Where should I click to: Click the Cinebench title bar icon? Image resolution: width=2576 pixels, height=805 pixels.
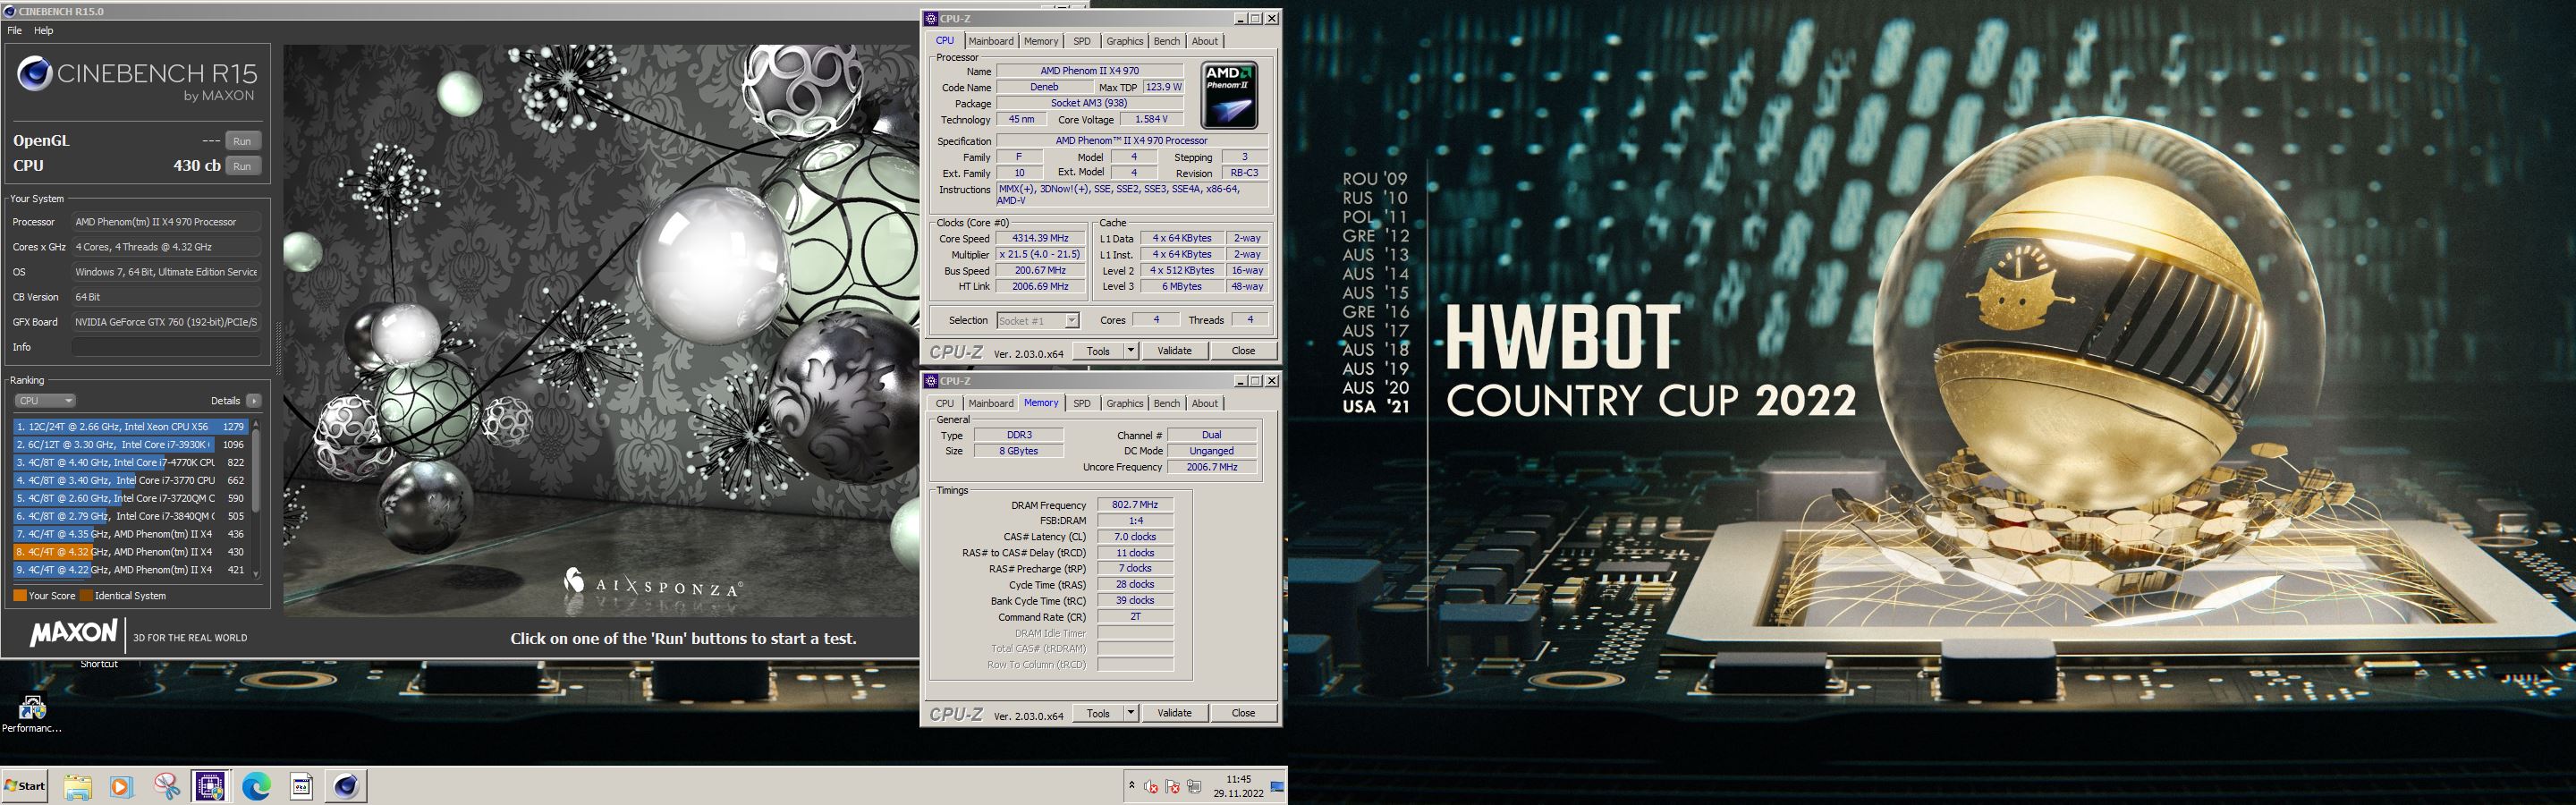[x=9, y=11]
